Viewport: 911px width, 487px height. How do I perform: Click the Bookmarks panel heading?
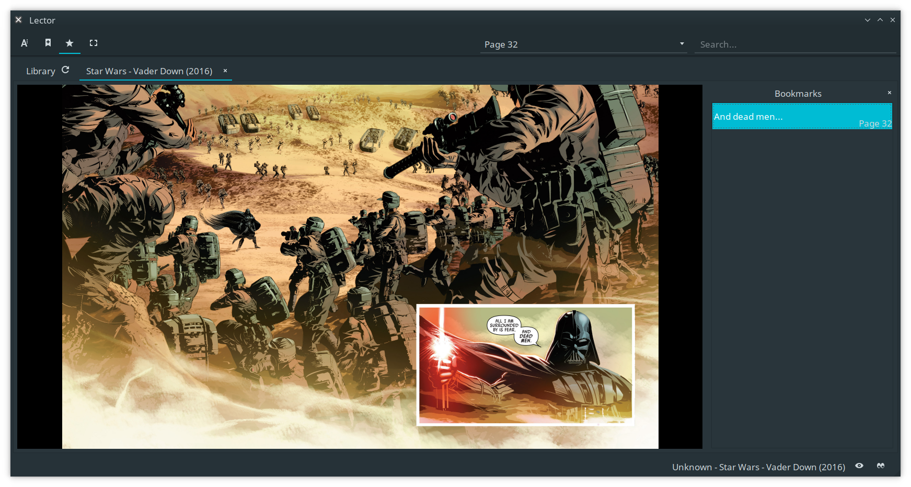point(798,94)
